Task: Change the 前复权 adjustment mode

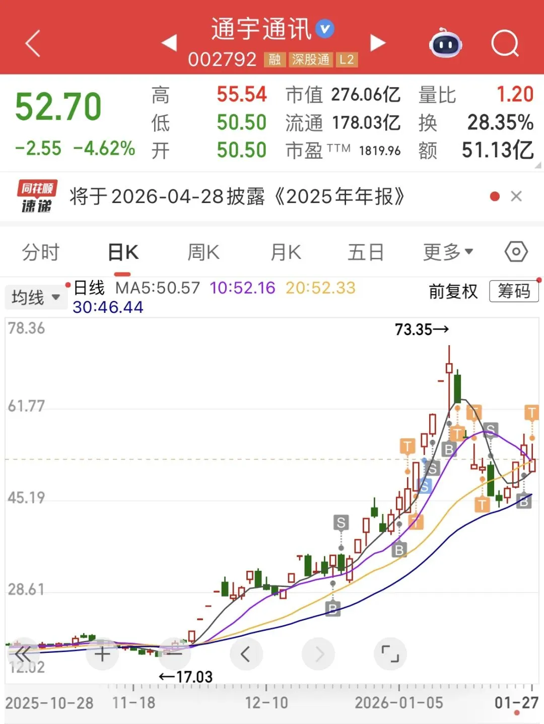Action: point(453,291)
